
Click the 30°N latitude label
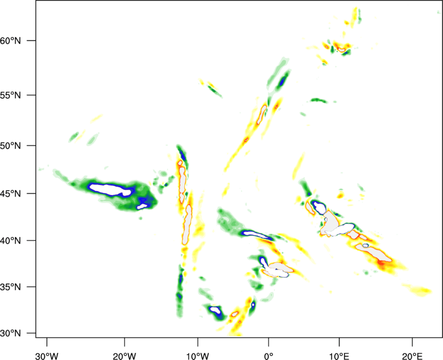click(x=11, y=333)
